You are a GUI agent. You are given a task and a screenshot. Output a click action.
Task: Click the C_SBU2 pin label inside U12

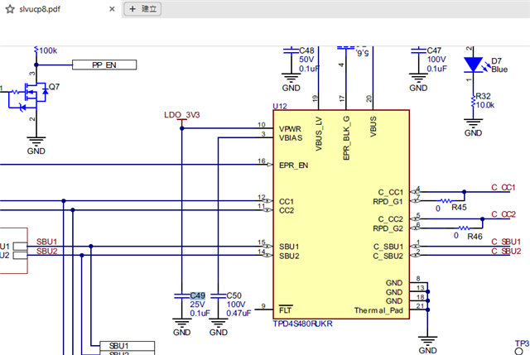(388, 256)
